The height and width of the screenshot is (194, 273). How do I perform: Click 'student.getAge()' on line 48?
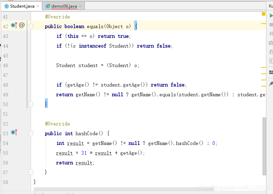(x=123, y=85)
